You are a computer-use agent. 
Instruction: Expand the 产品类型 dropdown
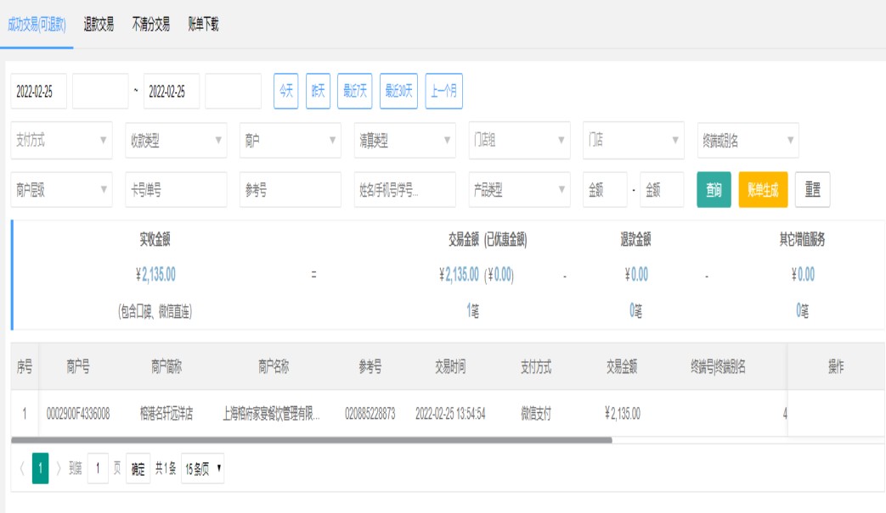coord(519,191)
